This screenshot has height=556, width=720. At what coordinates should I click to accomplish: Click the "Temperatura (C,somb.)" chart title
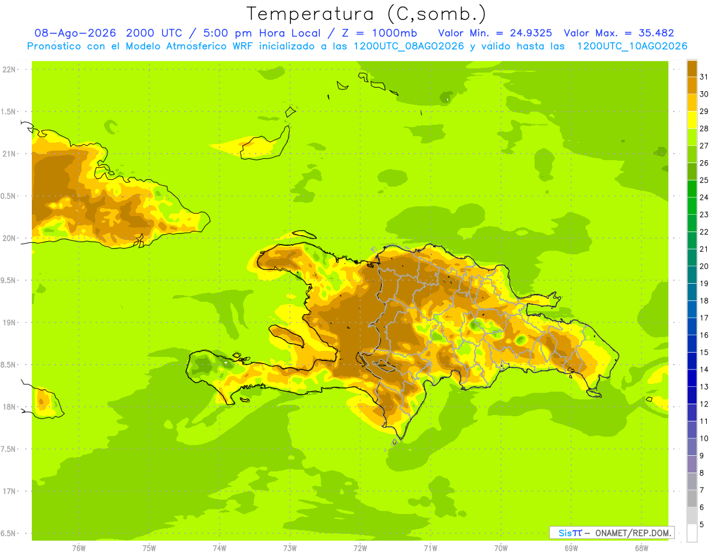(x=367, y=14)
